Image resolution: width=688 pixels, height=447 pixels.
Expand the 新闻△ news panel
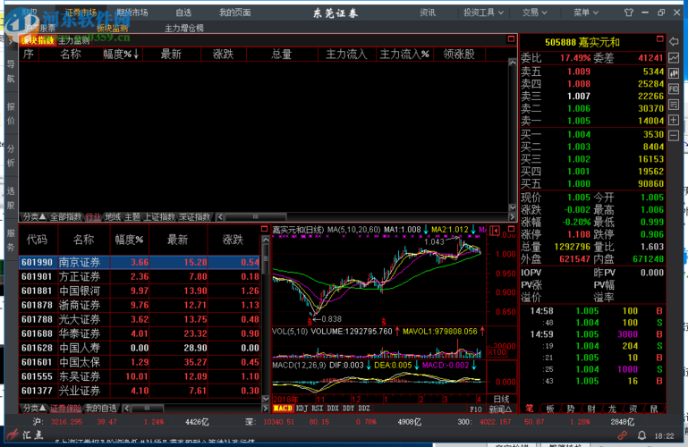pos(500,409)
